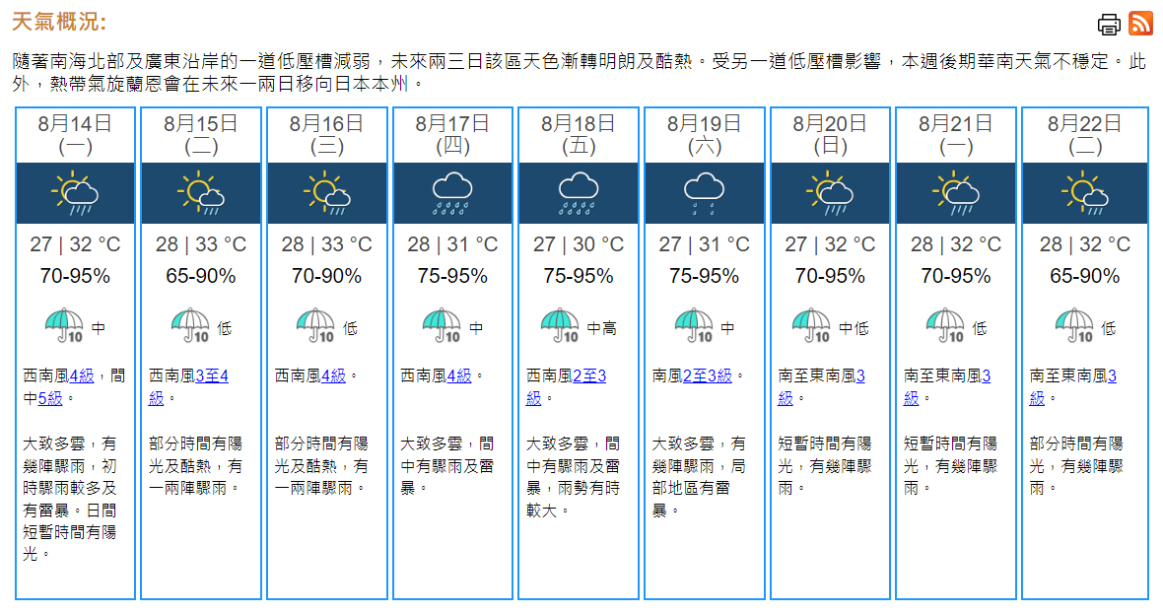Click the 天氣概況 heading
The height and width of the screenshot is (614, 1163).
(59, 23)
